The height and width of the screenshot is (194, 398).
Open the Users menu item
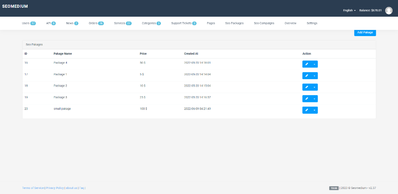click(29, 23)
